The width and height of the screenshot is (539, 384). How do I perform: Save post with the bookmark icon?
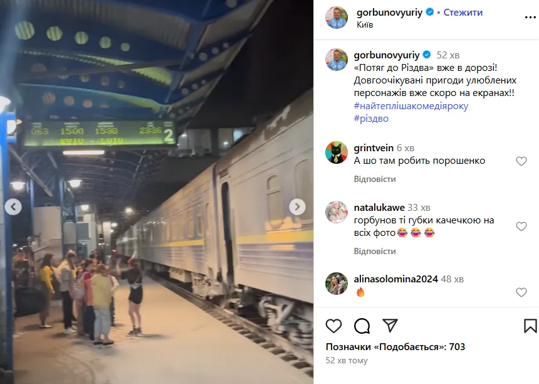coord(530,326)
